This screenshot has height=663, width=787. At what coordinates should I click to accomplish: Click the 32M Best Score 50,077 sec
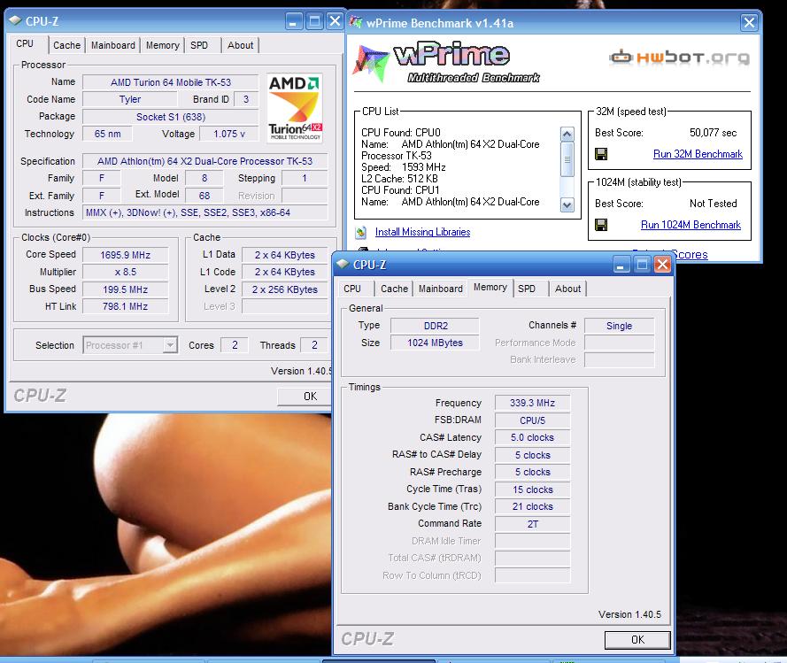714,133
